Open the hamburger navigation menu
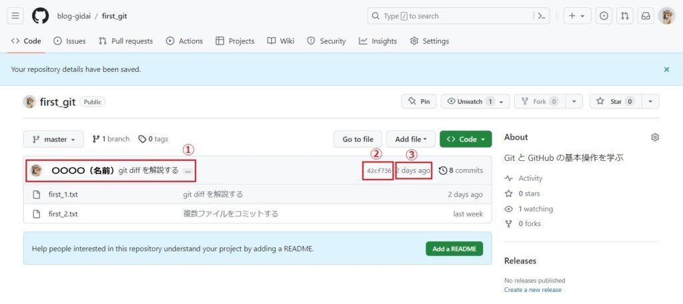 coord(16,16)
